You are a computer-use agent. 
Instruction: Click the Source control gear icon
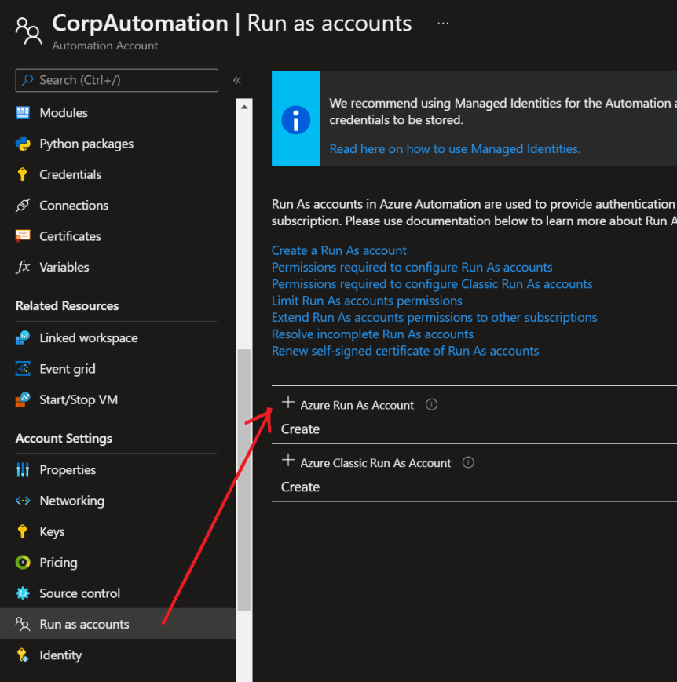click(x=23, y=593)
